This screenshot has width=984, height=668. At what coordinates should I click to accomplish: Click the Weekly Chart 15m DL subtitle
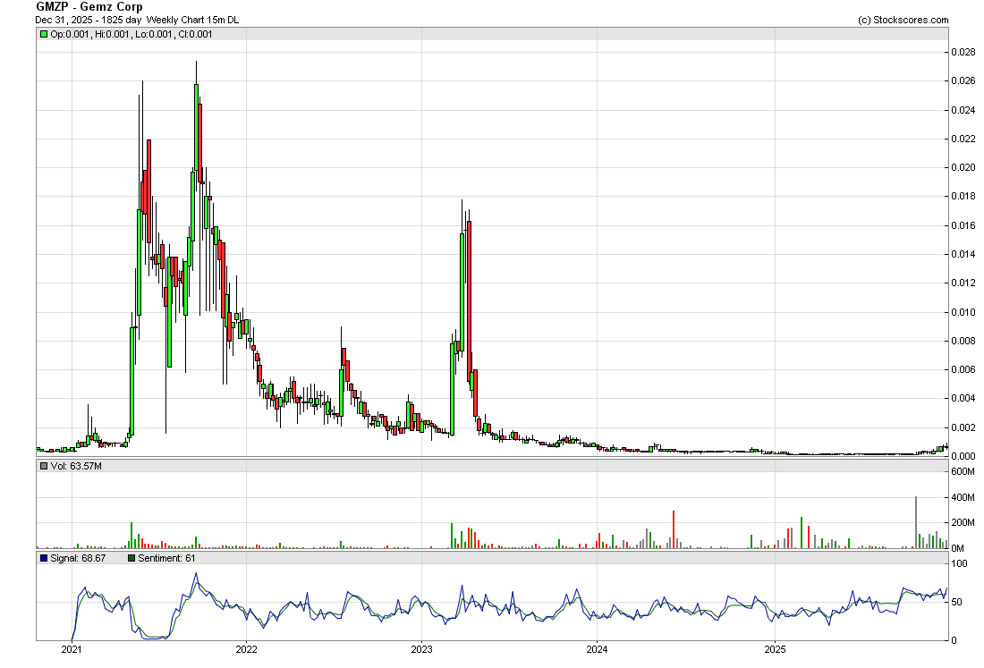tap(192, 20)
